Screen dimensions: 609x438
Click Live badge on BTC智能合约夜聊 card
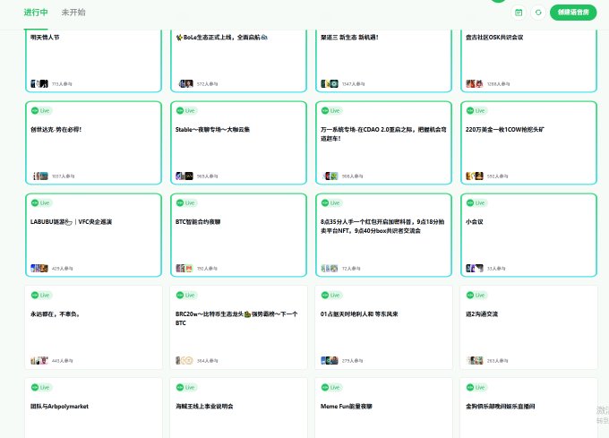coord(186,203)
